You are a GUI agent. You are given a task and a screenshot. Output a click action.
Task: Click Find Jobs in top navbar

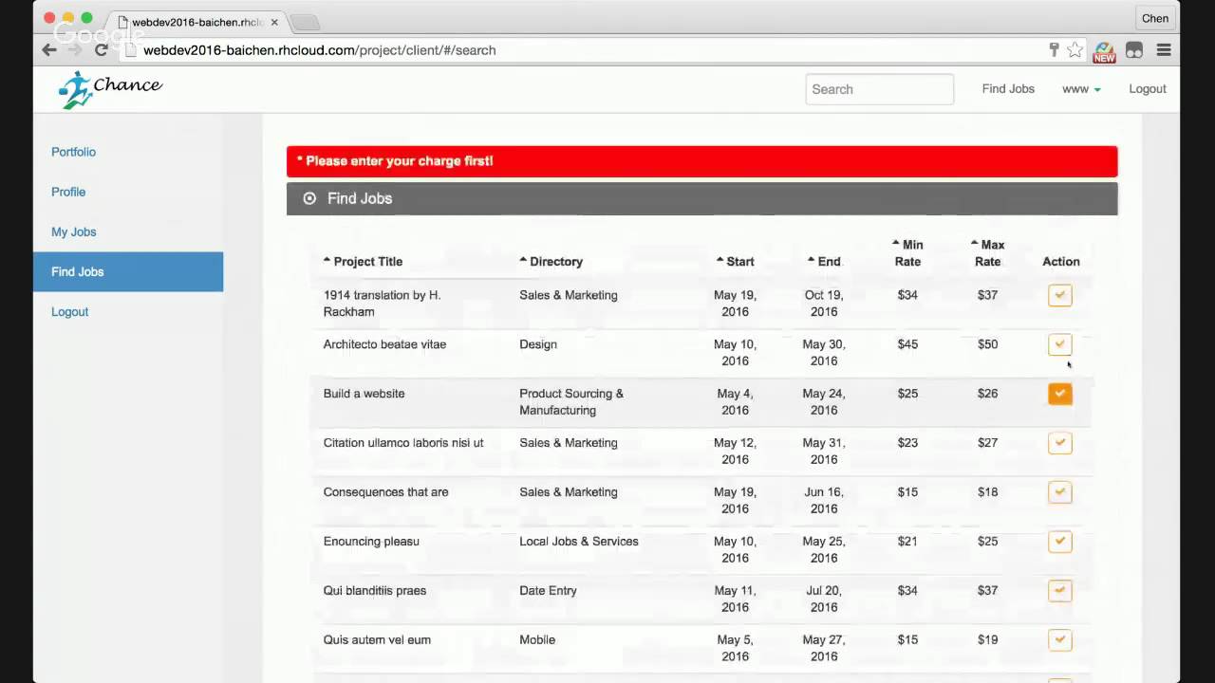tap(1008, 89)
